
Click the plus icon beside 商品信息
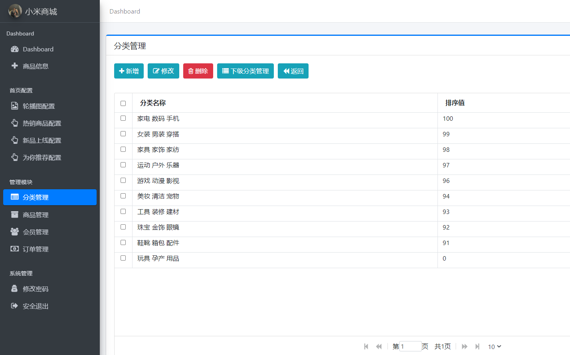pyautogui.click(x=15, y=66)
